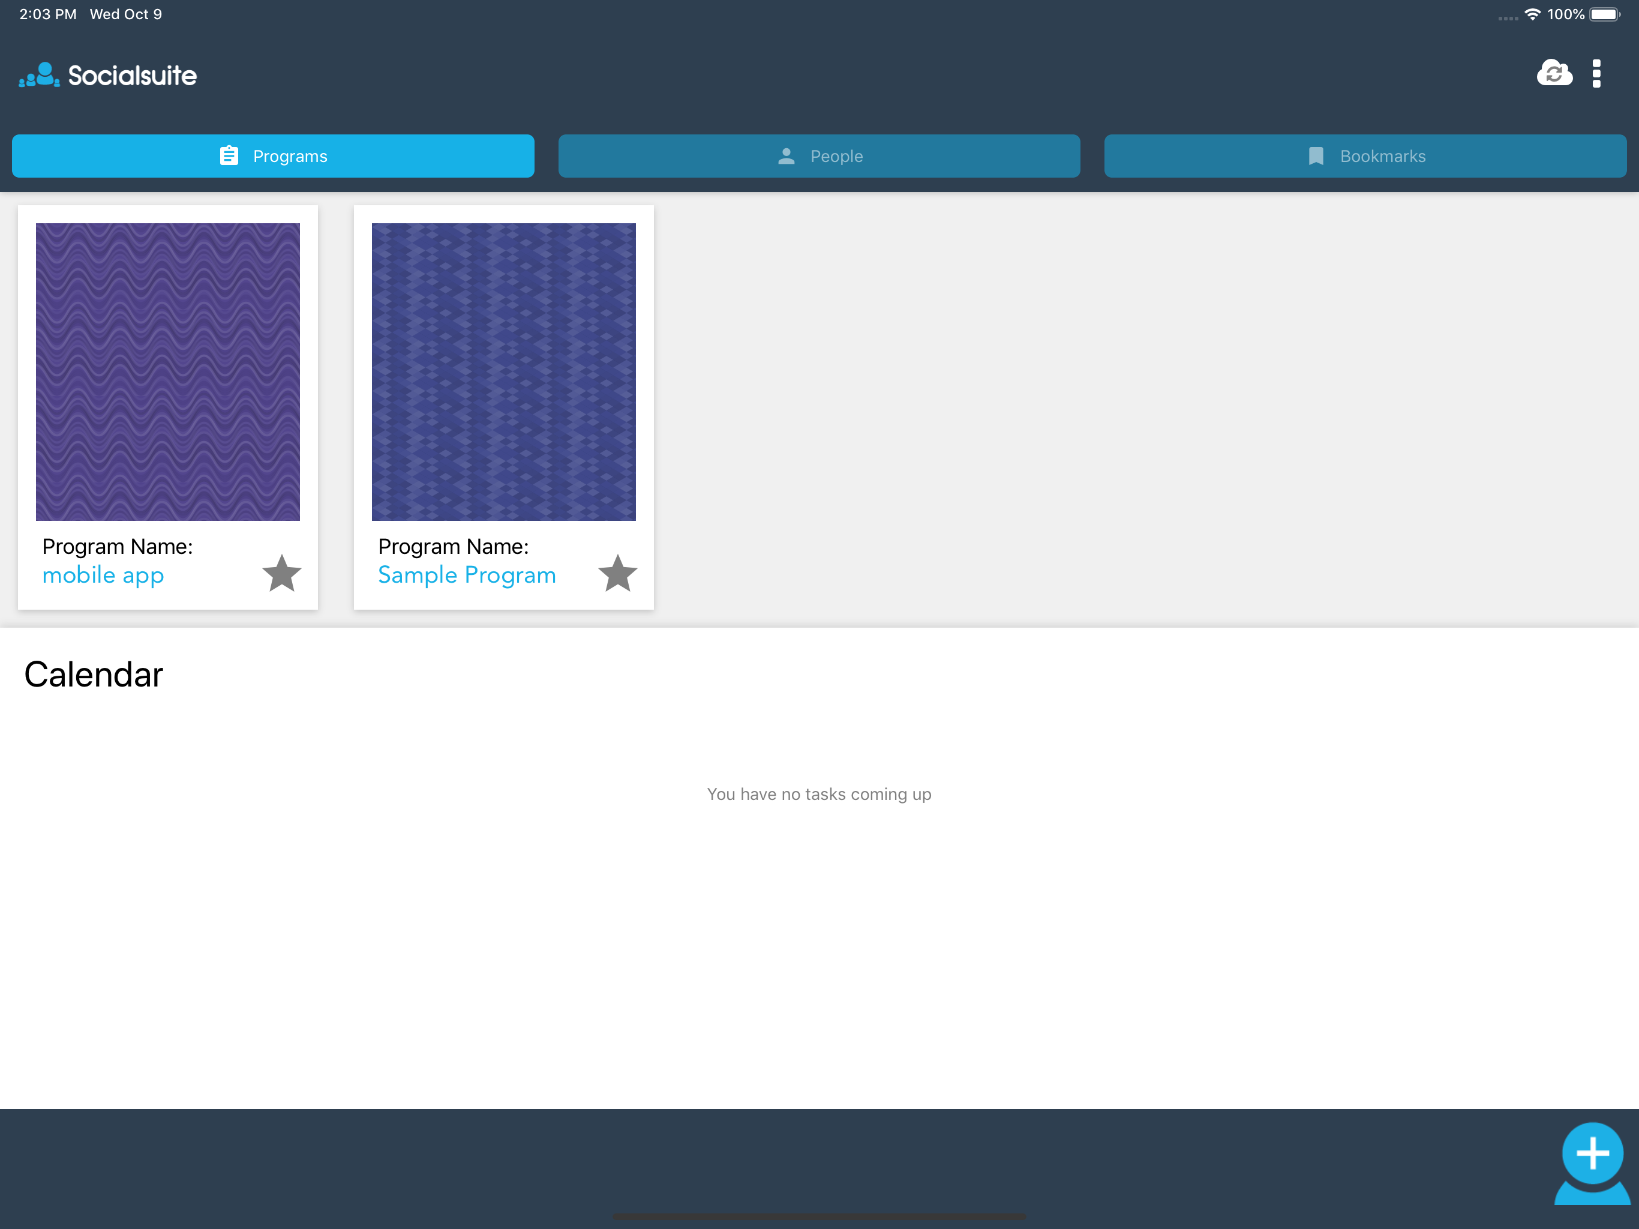Add a new person with plus button
The height and width of the screenshot is (1229, 1639).
[1592, 1162]
